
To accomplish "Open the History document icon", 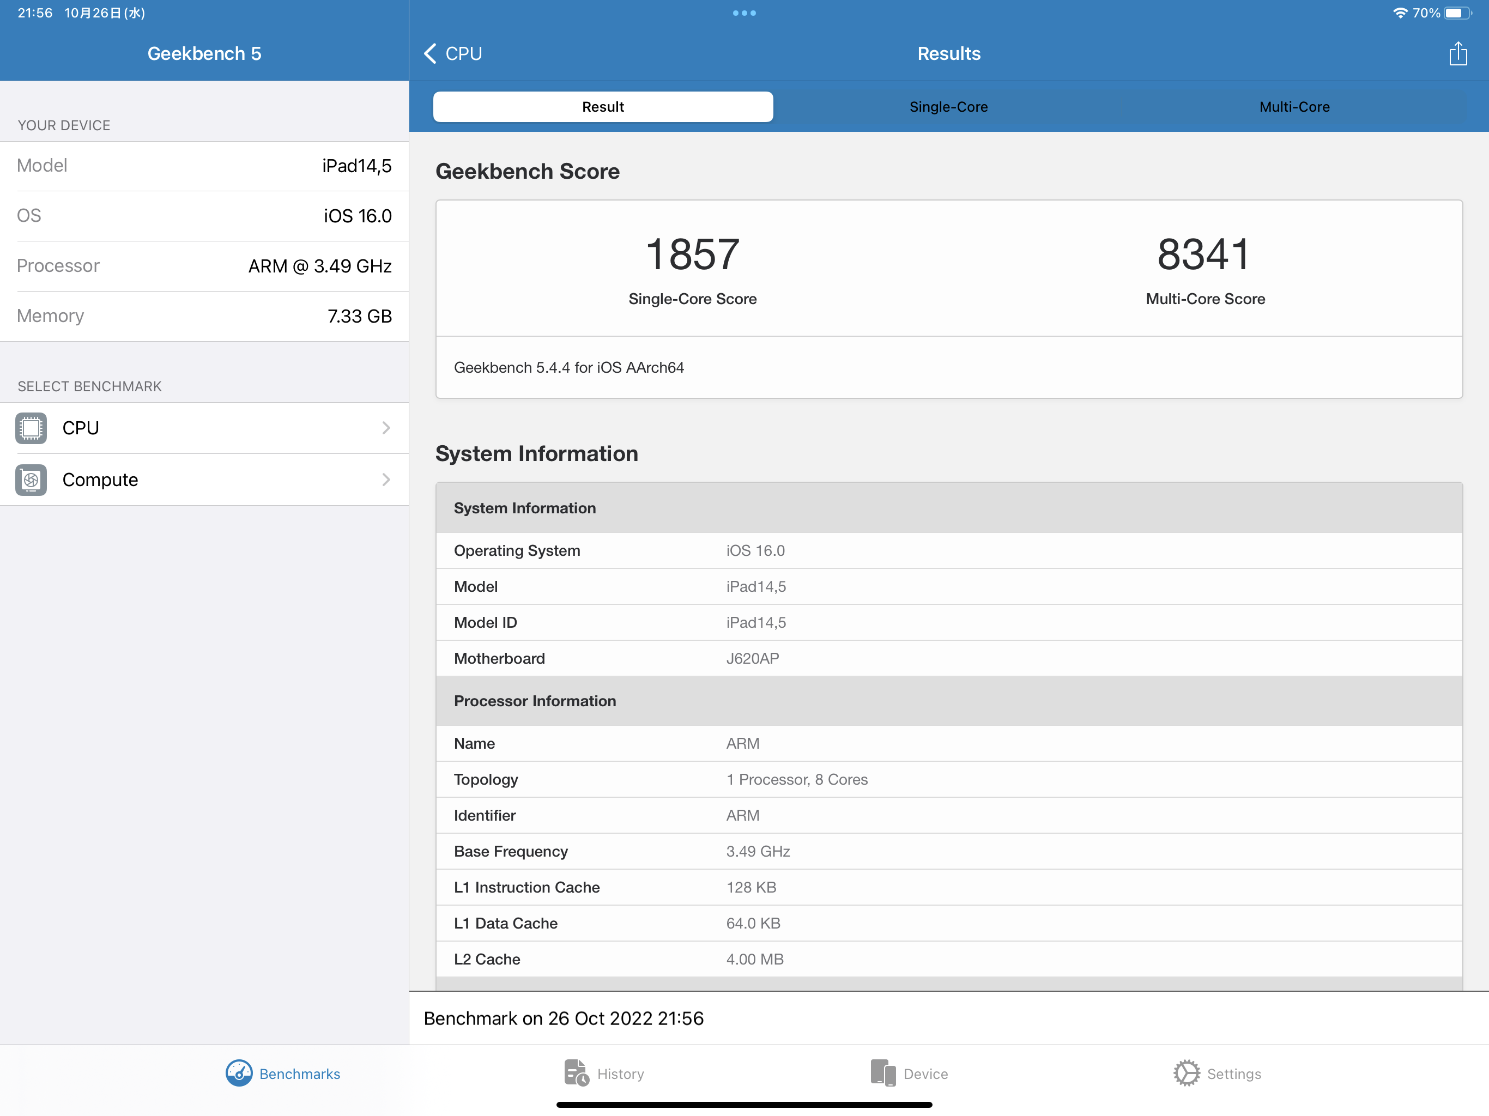I will pos(577,1073).
